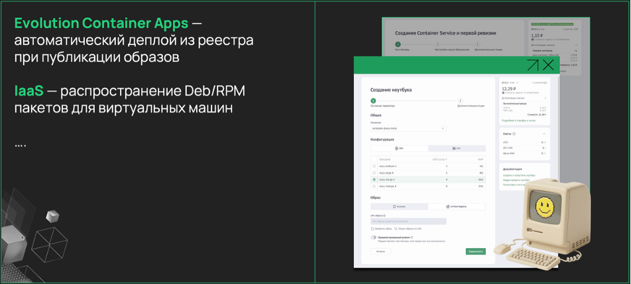The width and height of the screenshot is (631, 284).
Task: Toggle the Привилегированный режим switch
Action: point(373,238)
